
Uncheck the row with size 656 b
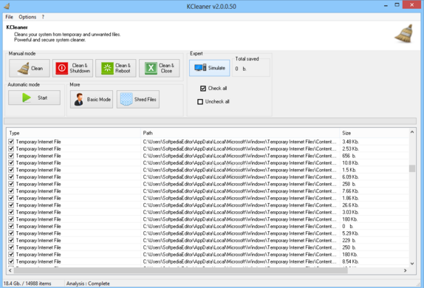pyautogui.click(x=11, y=156)
